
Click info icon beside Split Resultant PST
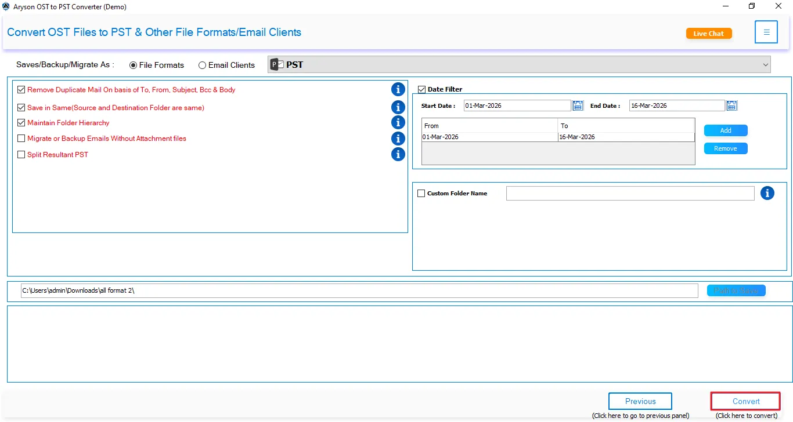pos(398,154)
